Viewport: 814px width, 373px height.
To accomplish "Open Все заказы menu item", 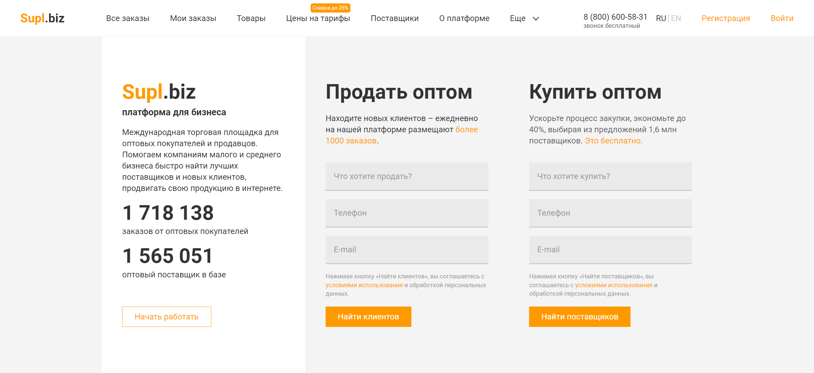I will [x=128, y=18].
